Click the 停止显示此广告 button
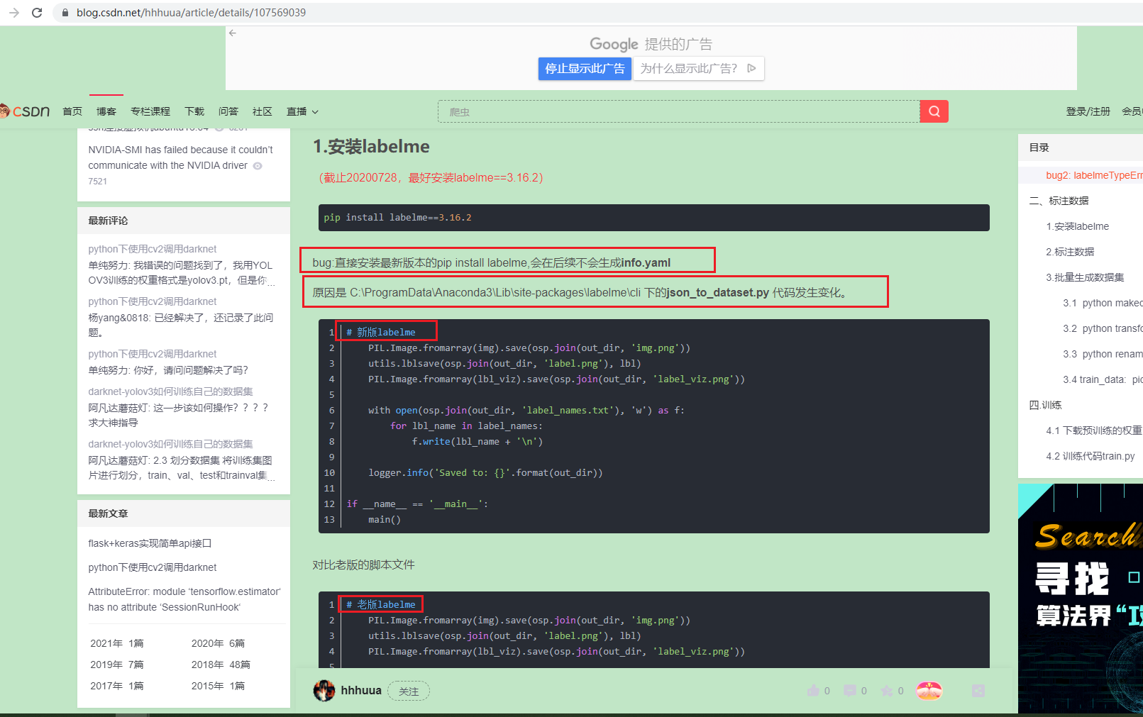 click(x=585, y=68)
